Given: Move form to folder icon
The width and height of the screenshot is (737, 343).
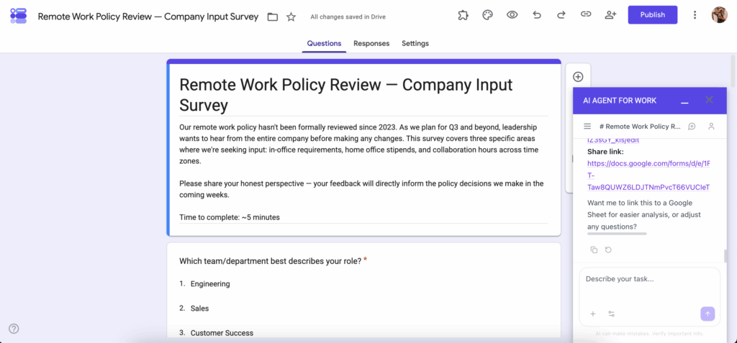Looking at the screenshot, I should tap(273, 17).
